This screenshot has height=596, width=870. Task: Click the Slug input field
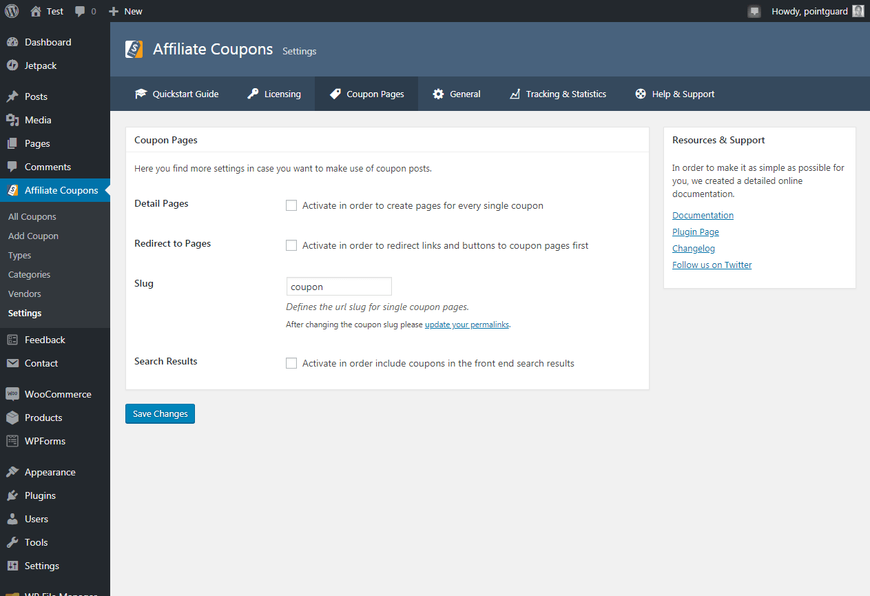[x=339, y=287]
